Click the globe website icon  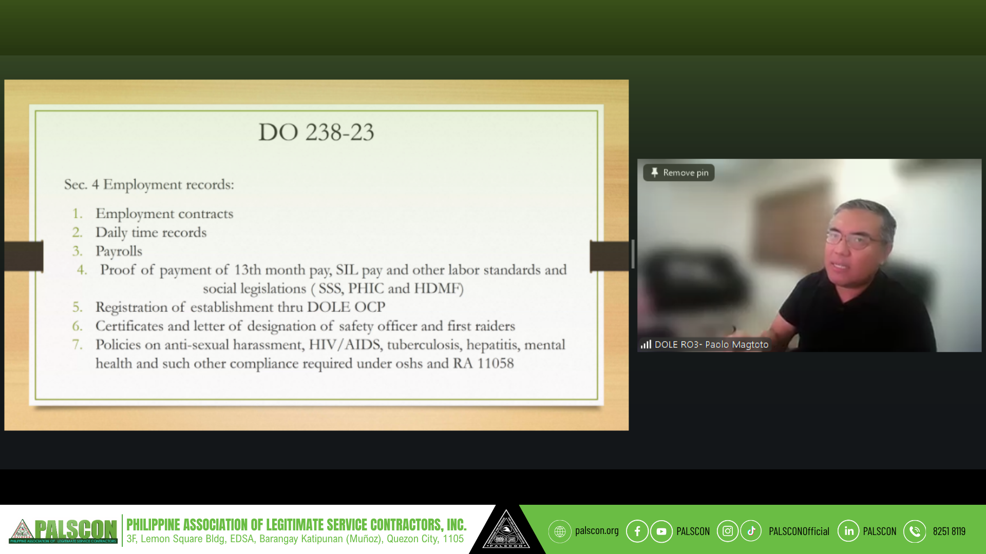click(x=560, y=531)
